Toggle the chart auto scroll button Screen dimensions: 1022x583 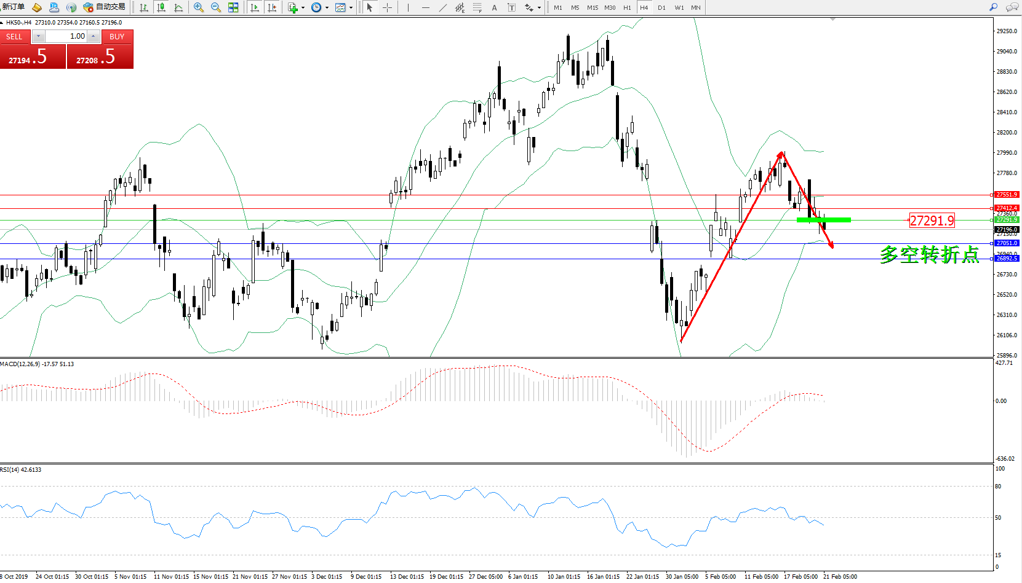255,7
